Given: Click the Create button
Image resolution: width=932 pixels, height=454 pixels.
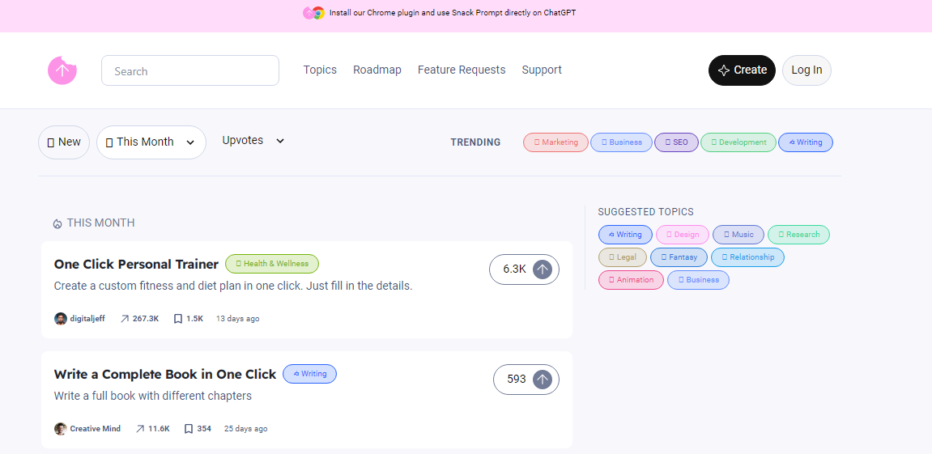Looking at the screenshot, I should [742, 70].
